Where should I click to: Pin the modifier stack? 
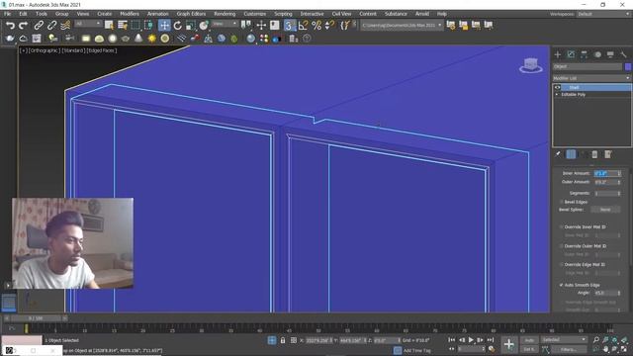(x=558, y=154)
